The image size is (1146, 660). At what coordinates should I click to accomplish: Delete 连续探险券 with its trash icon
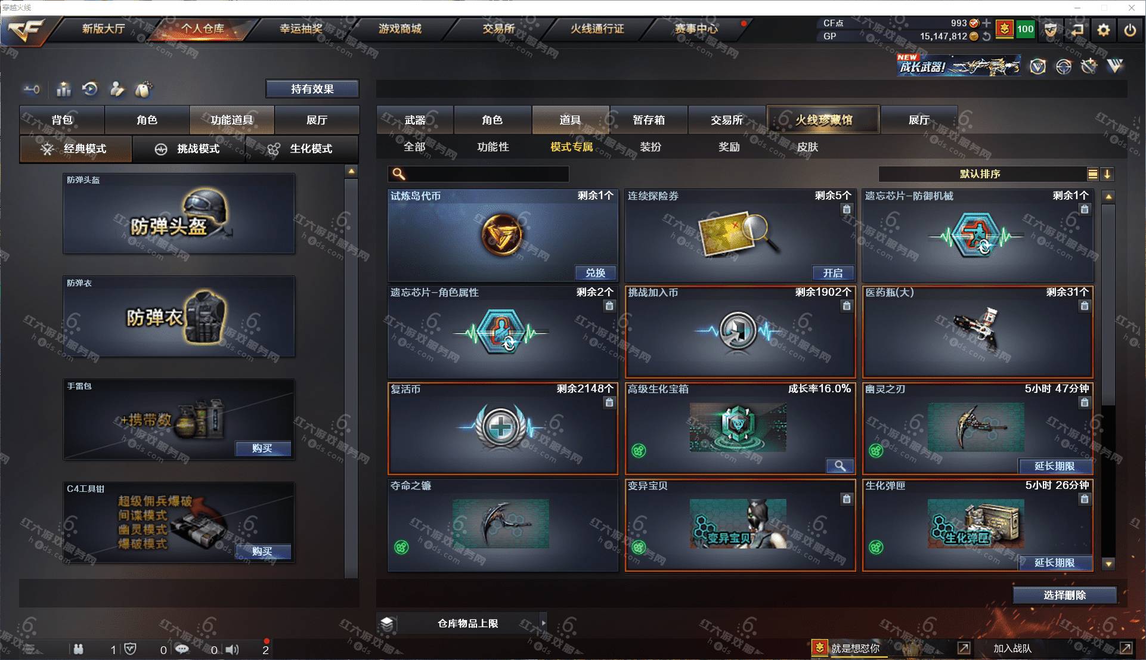pos(846,209)
